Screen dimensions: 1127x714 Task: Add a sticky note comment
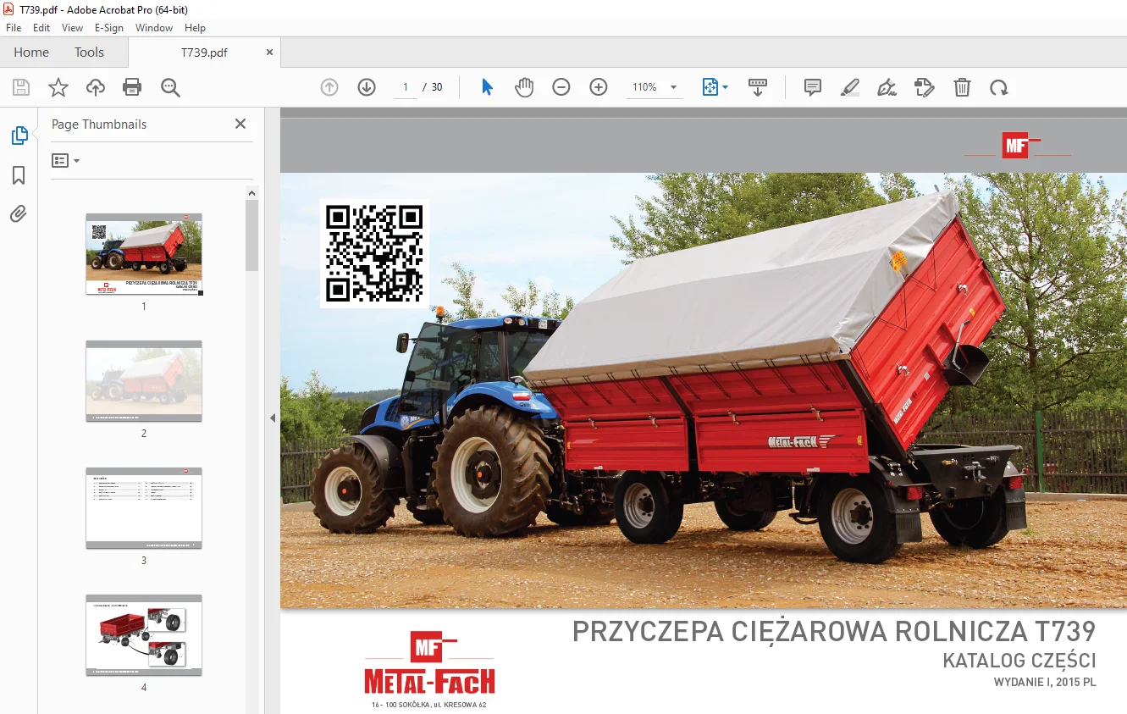[x=813, y=87]
